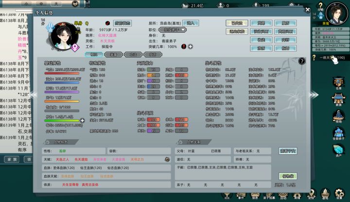Image resolution: width=350 pixels, height=202 pixels.
Task: Click the help question mark in attributes panel
Action: (x=302, y=61)
